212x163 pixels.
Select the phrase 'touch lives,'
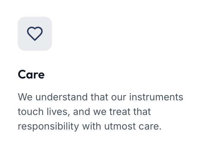pyautogui.click(x=44, y=112)
